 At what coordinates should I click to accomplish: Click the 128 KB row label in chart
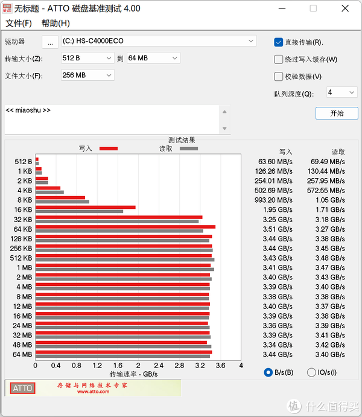[21, 239]
